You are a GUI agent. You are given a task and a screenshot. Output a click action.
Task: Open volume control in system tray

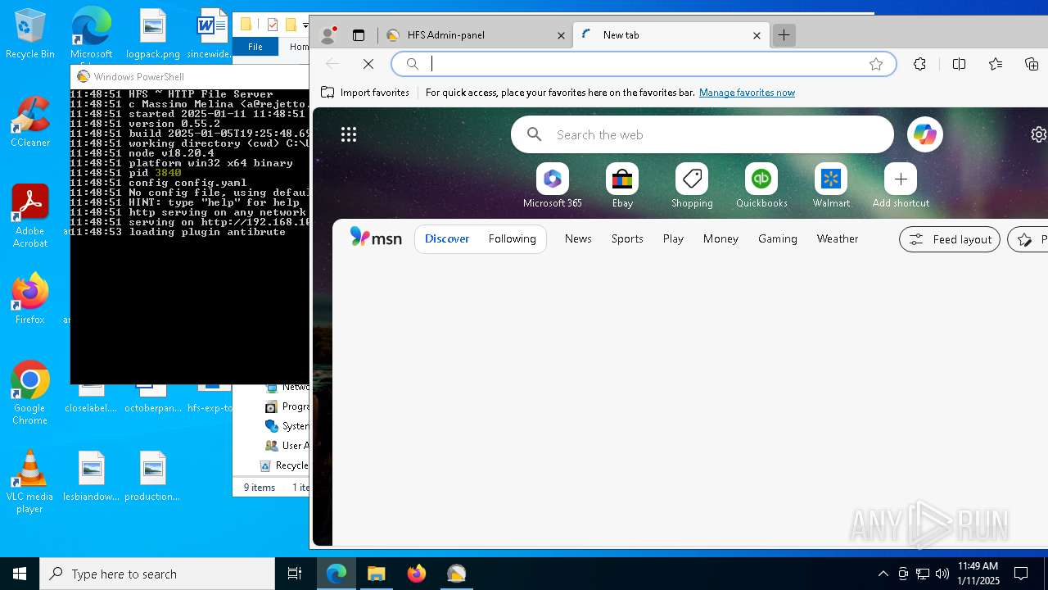click(x=942, y=574)
